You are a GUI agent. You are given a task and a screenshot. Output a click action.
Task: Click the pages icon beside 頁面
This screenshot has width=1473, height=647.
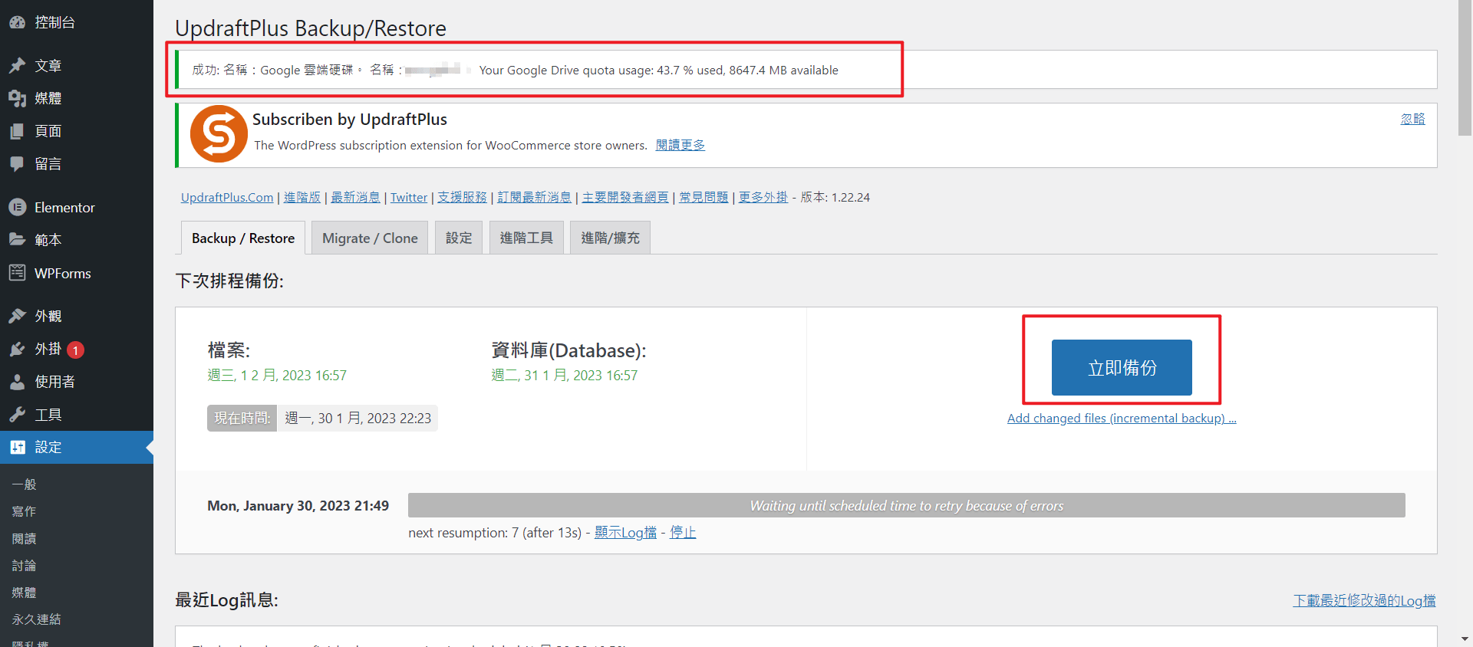[17, 131]
